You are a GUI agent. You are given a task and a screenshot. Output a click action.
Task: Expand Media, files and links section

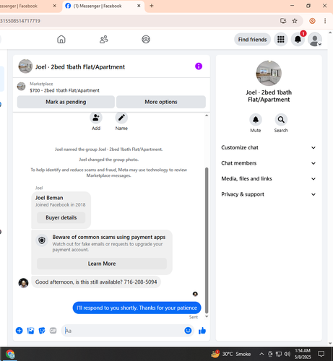click(269, 179)
